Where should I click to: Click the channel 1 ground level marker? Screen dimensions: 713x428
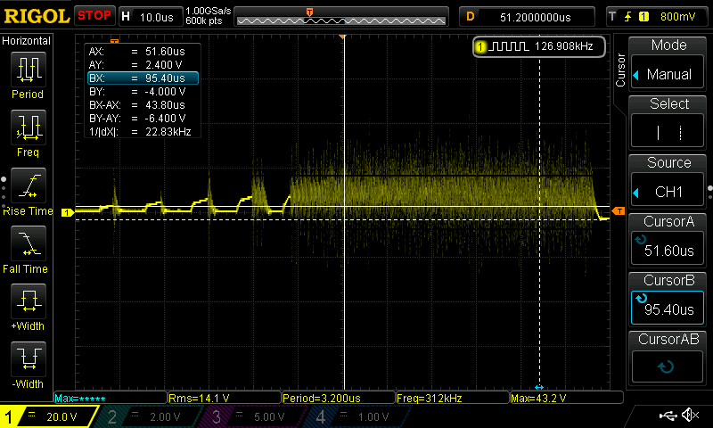pos(68,212)
